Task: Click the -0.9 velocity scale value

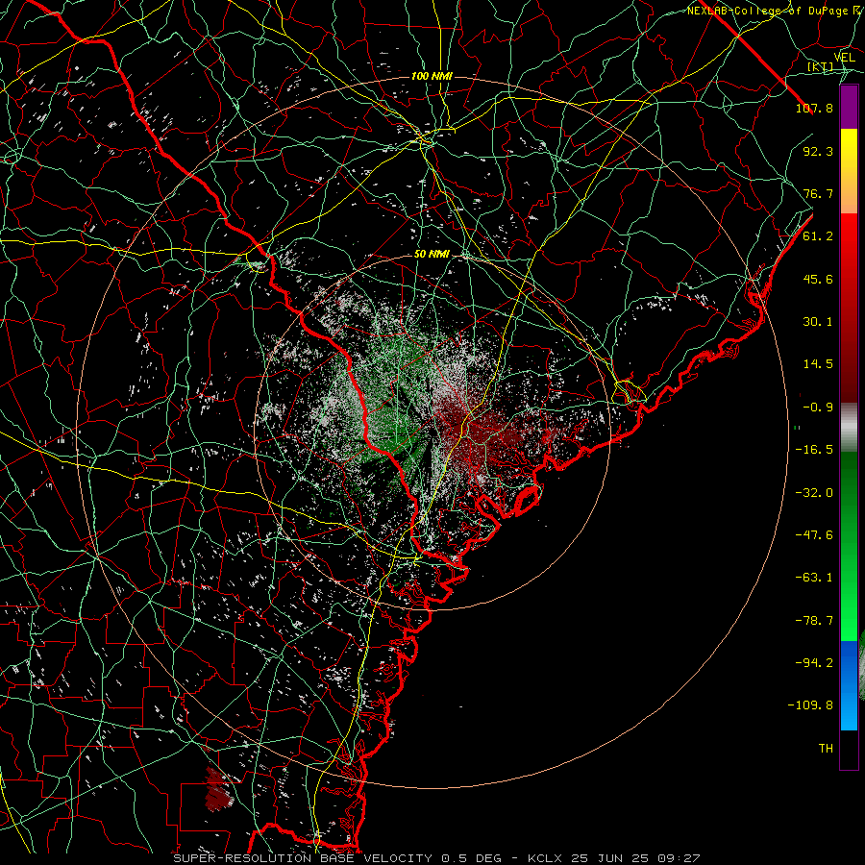Action: (818, 408)
